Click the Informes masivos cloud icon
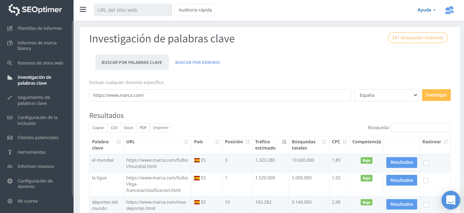Viewport: 464px width, 213px height. point(10,167)
